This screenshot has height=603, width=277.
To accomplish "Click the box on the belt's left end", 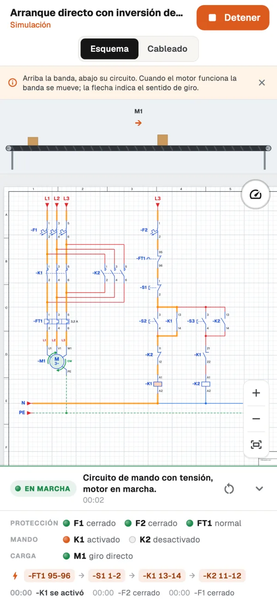I will click(33, 141).
